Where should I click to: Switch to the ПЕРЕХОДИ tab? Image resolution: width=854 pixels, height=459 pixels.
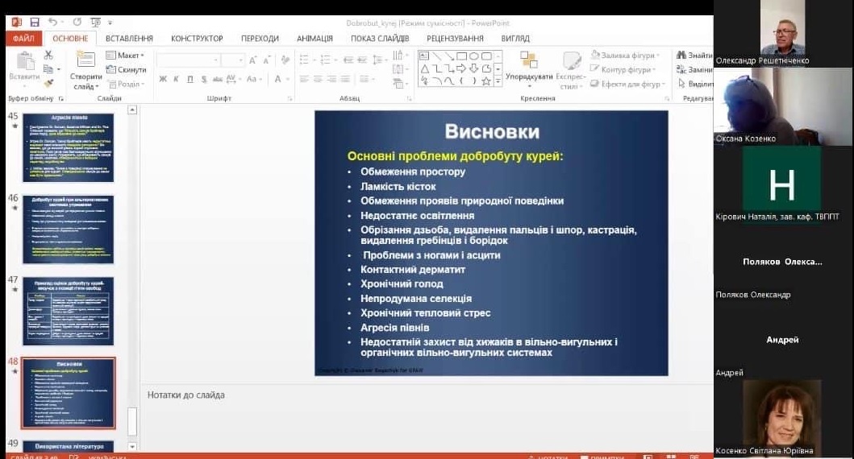click(x=260, y=38)
